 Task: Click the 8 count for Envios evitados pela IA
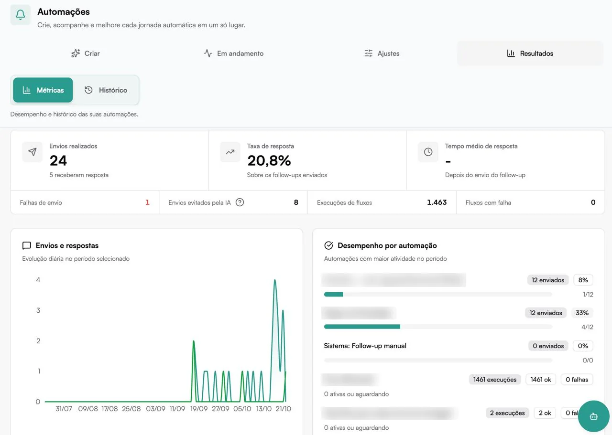296,202
